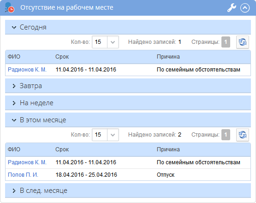Click the absence widget user-clock icon

[x=9, y=7]
